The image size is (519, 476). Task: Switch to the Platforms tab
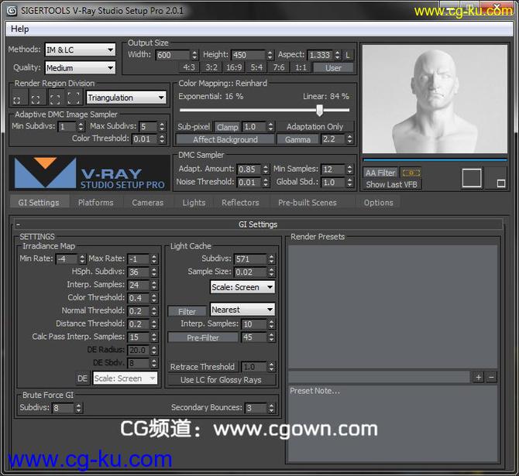tap(95, 203)
